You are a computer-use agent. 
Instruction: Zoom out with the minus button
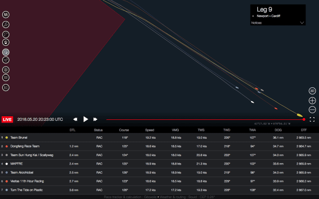pyautogui.click(x=312, y=110)
